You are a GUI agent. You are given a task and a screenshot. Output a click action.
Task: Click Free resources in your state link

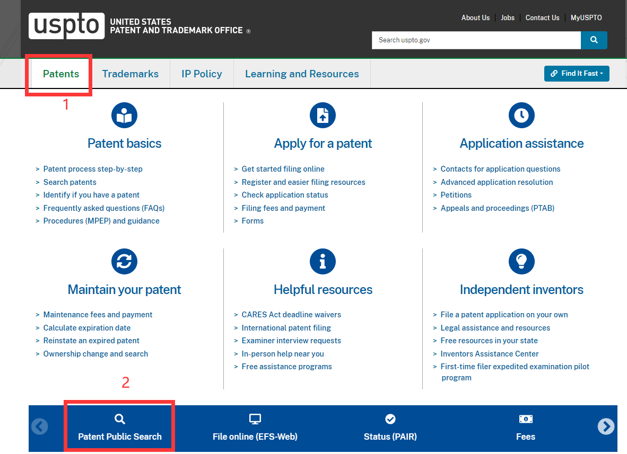point(489,341)
